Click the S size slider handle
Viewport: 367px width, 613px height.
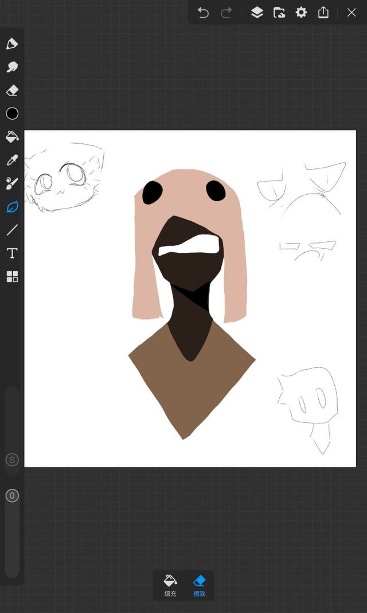click(12, 460)
